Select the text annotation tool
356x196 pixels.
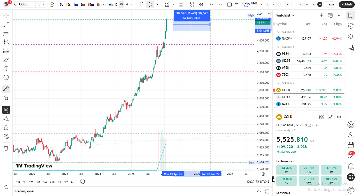click(x=6, y=68)
